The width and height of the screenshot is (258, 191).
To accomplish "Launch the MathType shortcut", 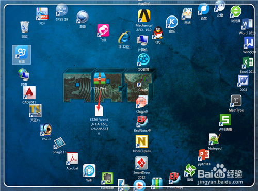I will point(236,101).
